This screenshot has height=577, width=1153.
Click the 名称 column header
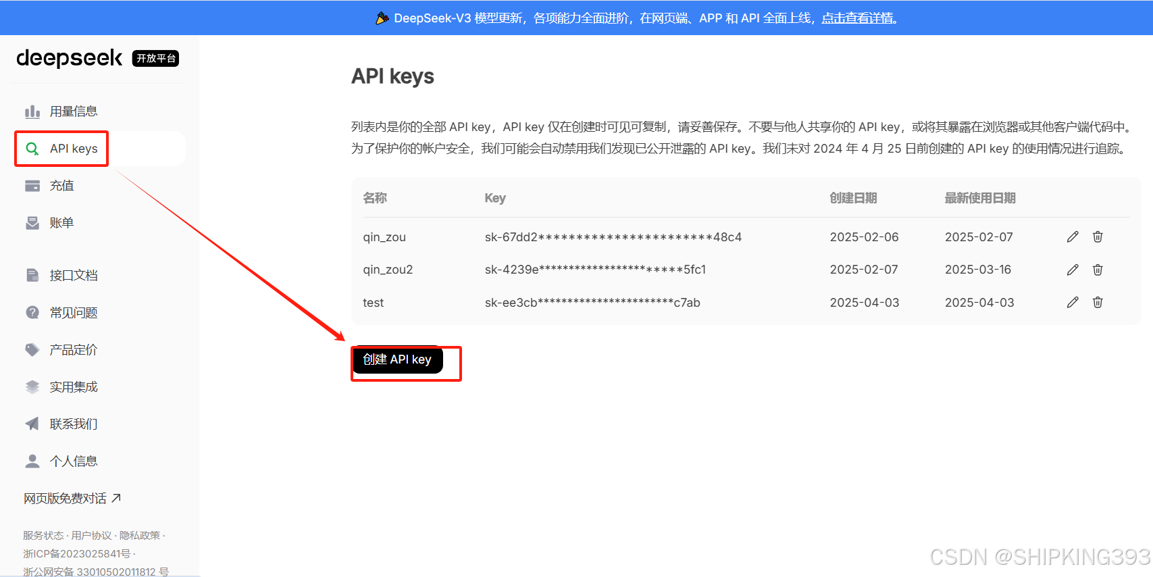pos(375,198)
